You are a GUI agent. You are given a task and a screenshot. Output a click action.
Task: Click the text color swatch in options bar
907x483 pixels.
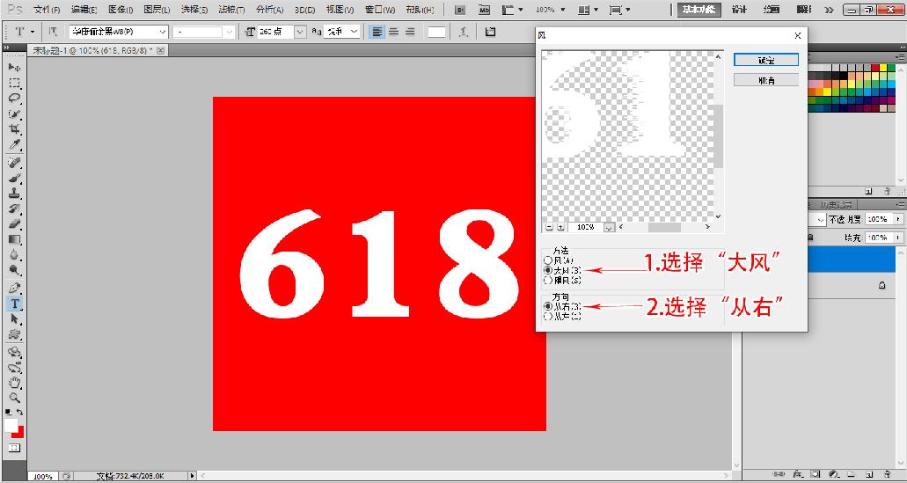(436, 32)
